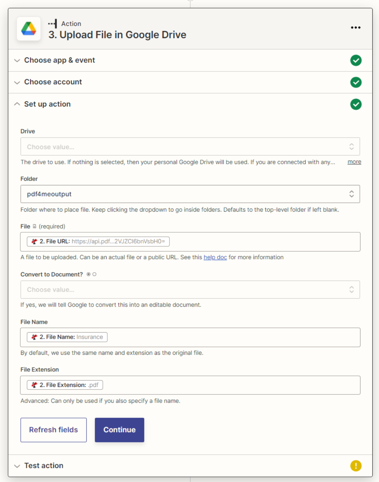Image resolution: width=379 pixels, height=482 pixels.
Task: Click the Continue button
Action: point(120,430)
